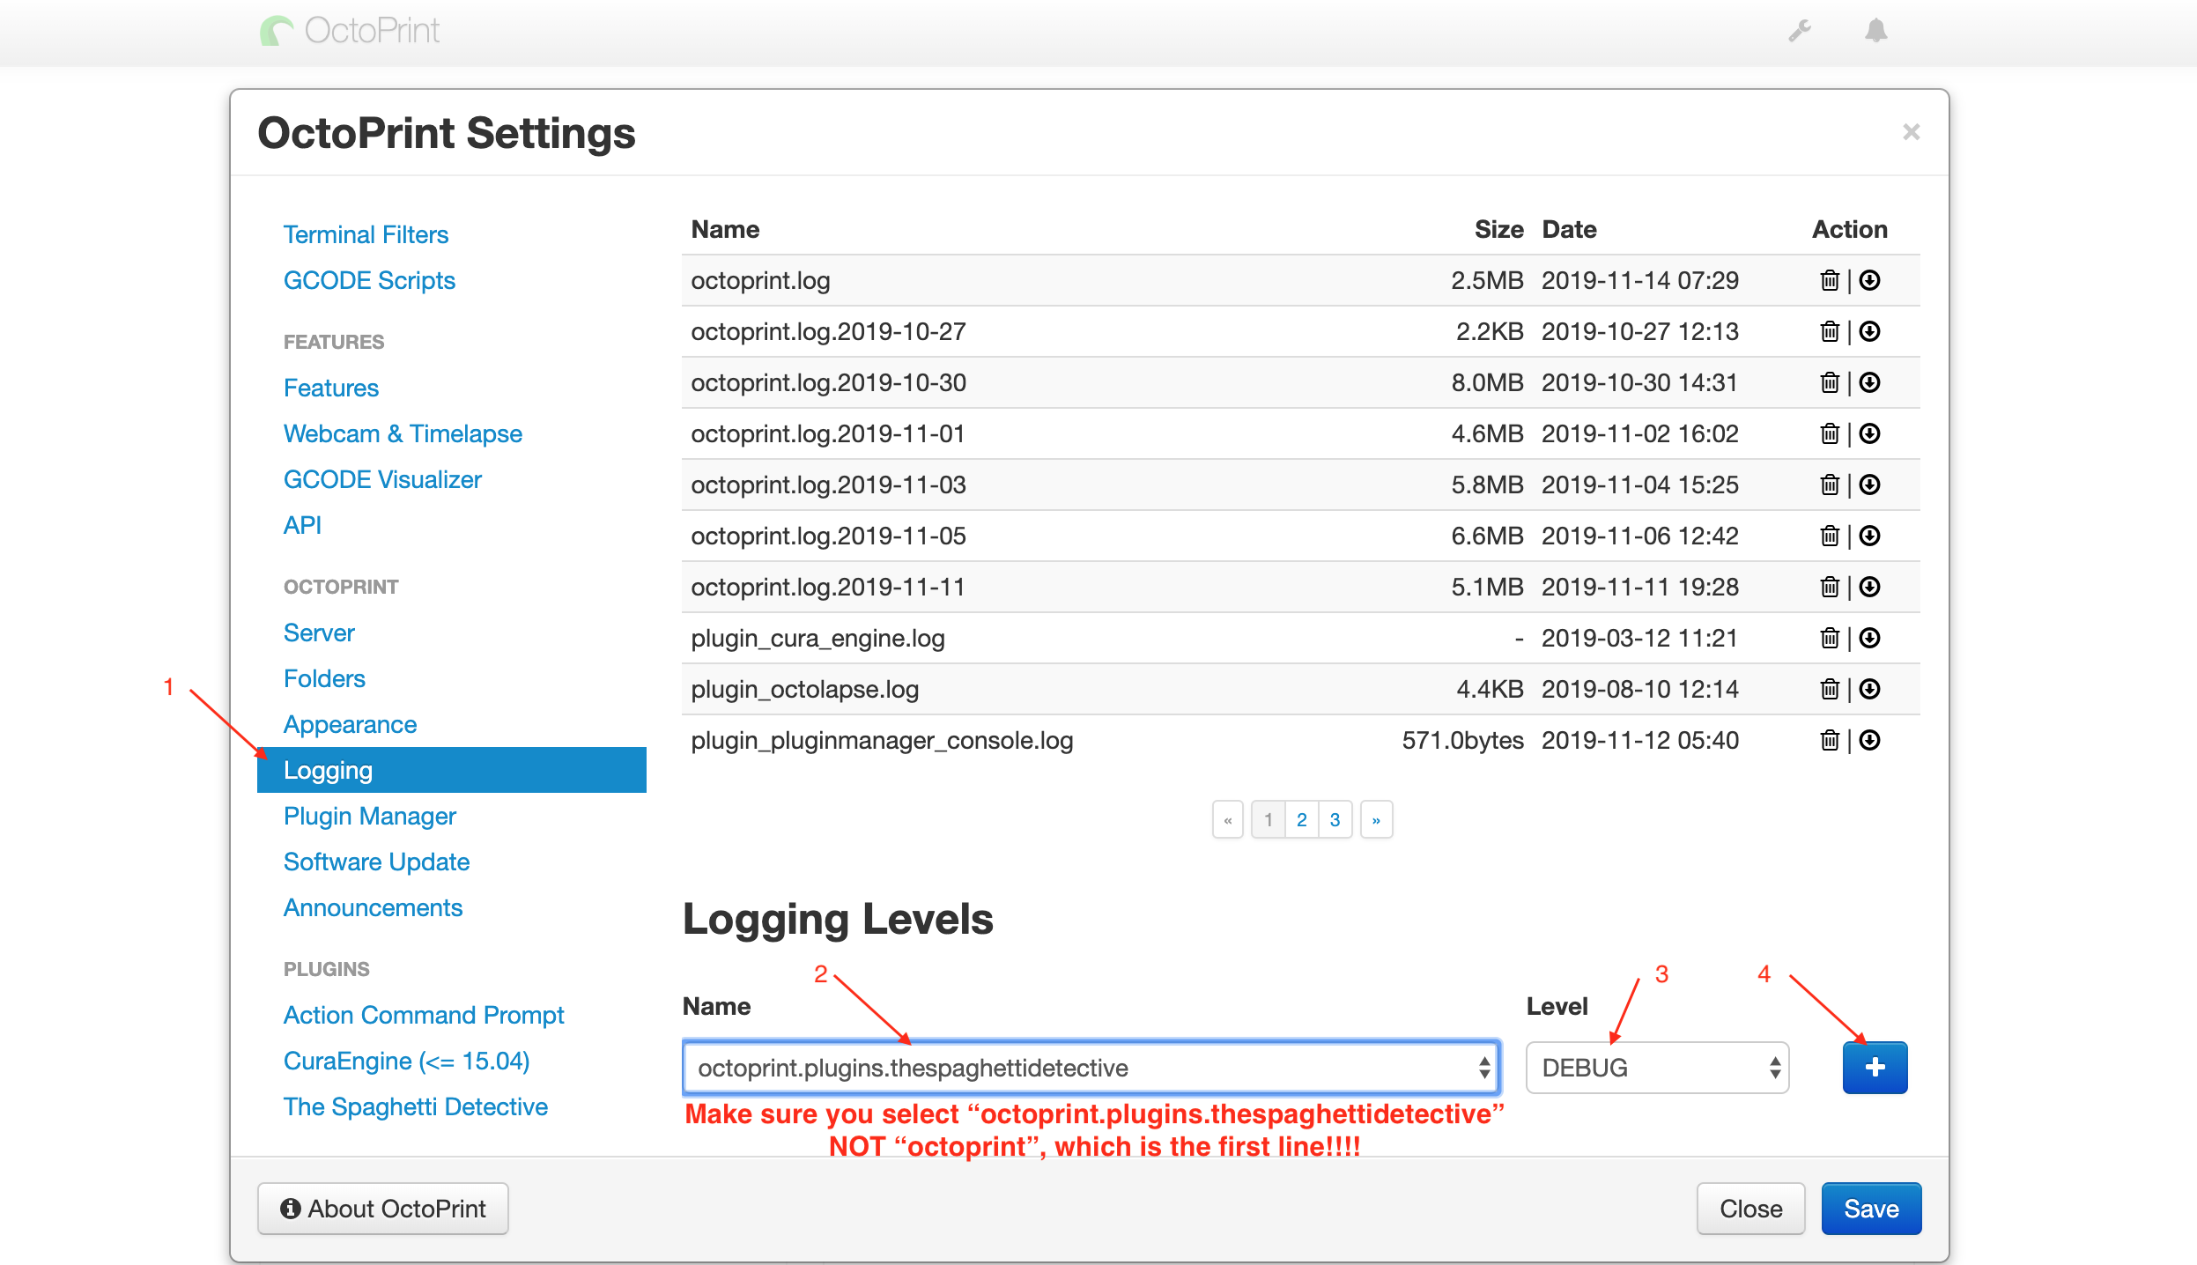Download octoprint.log.2019-11-03
2197x1265 pixels.
click(1869, 485)
